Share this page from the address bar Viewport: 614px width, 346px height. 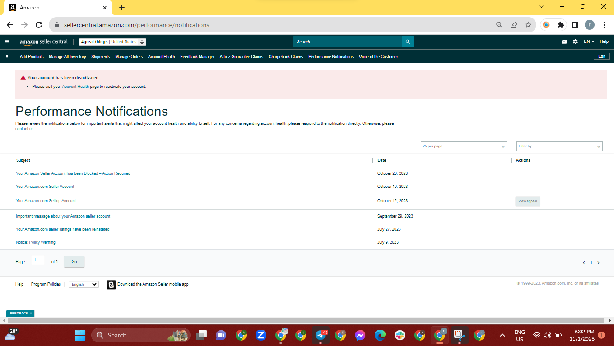pos(514,25)
